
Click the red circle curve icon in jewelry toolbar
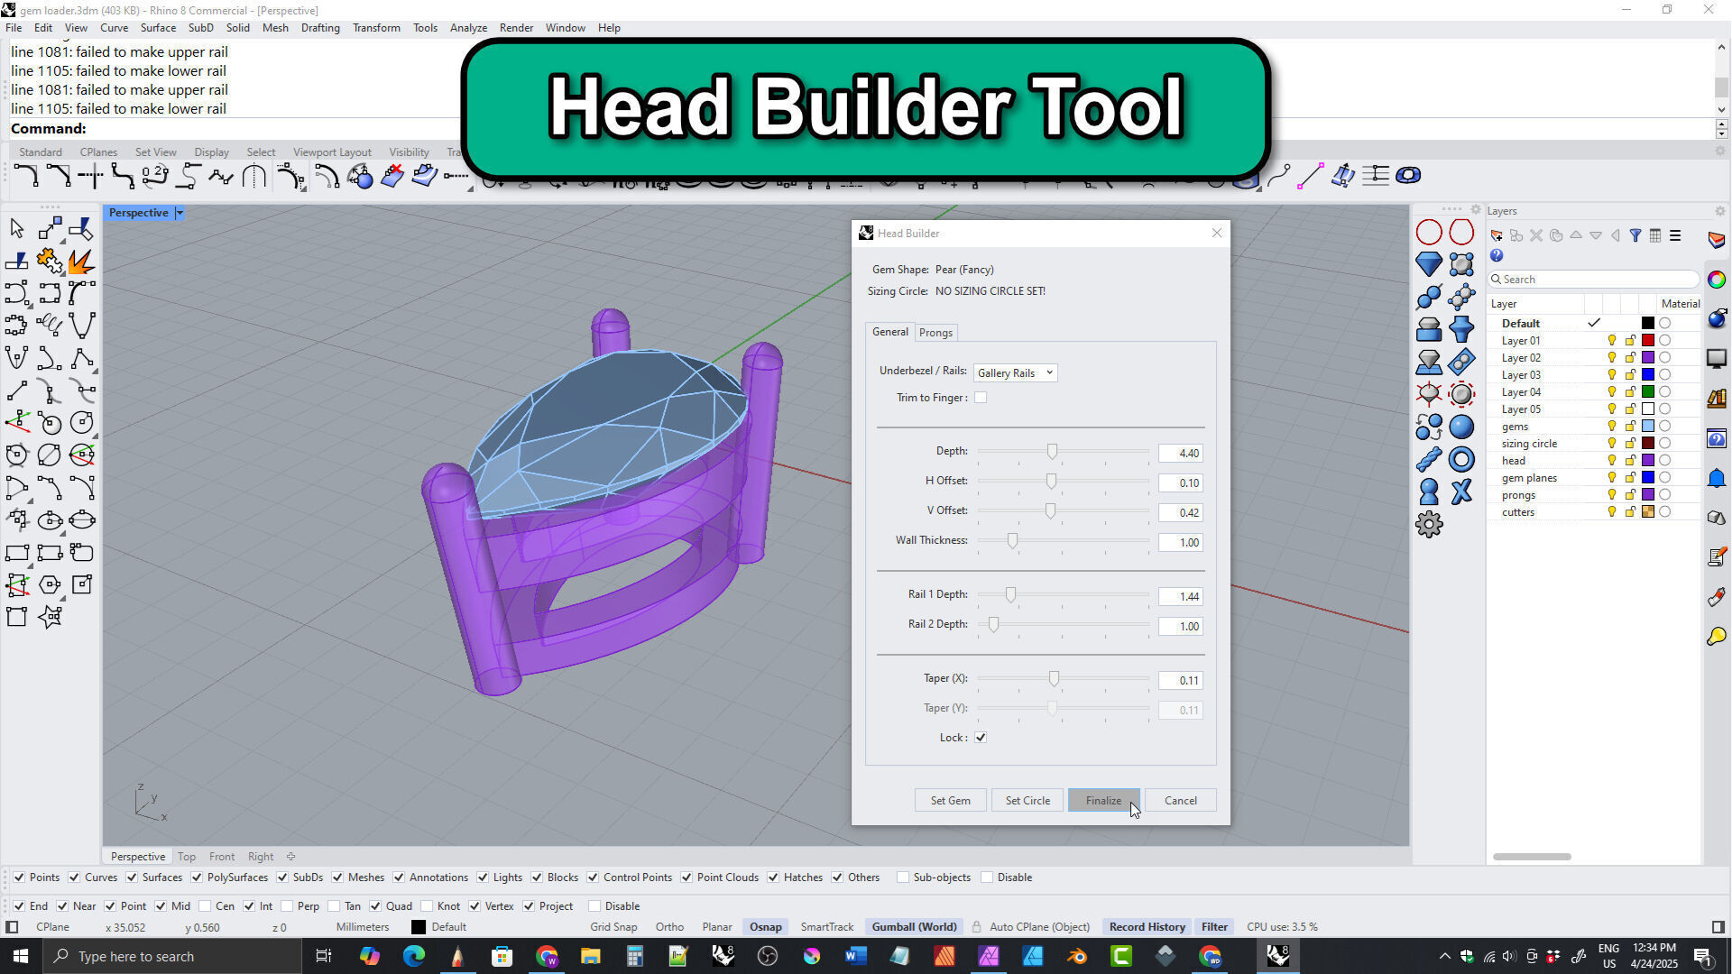[x=1429, y=233]
